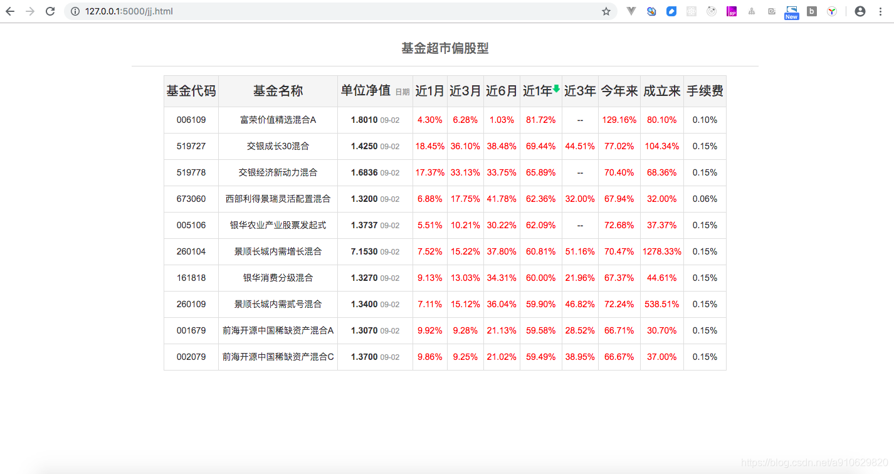Screen dimensions: 894x474
Task: Bookmark this page with the star
Action: pyautogui.click(x=606, y=11)
